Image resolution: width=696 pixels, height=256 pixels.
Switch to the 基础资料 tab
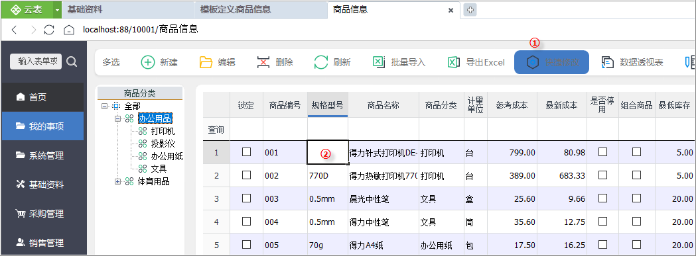[x=128, y=9]
